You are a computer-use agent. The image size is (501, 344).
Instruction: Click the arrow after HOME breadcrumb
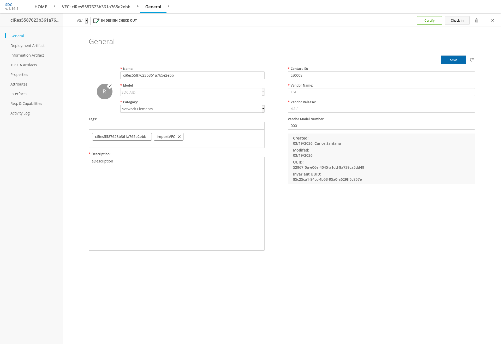[x=55, y=6]
